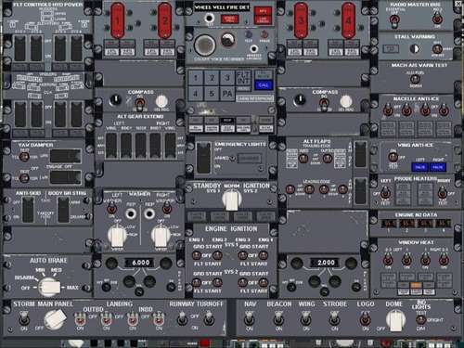Toggle the Anti-Skid switch
Screen dimensions: 464x348
click(28, 210)
